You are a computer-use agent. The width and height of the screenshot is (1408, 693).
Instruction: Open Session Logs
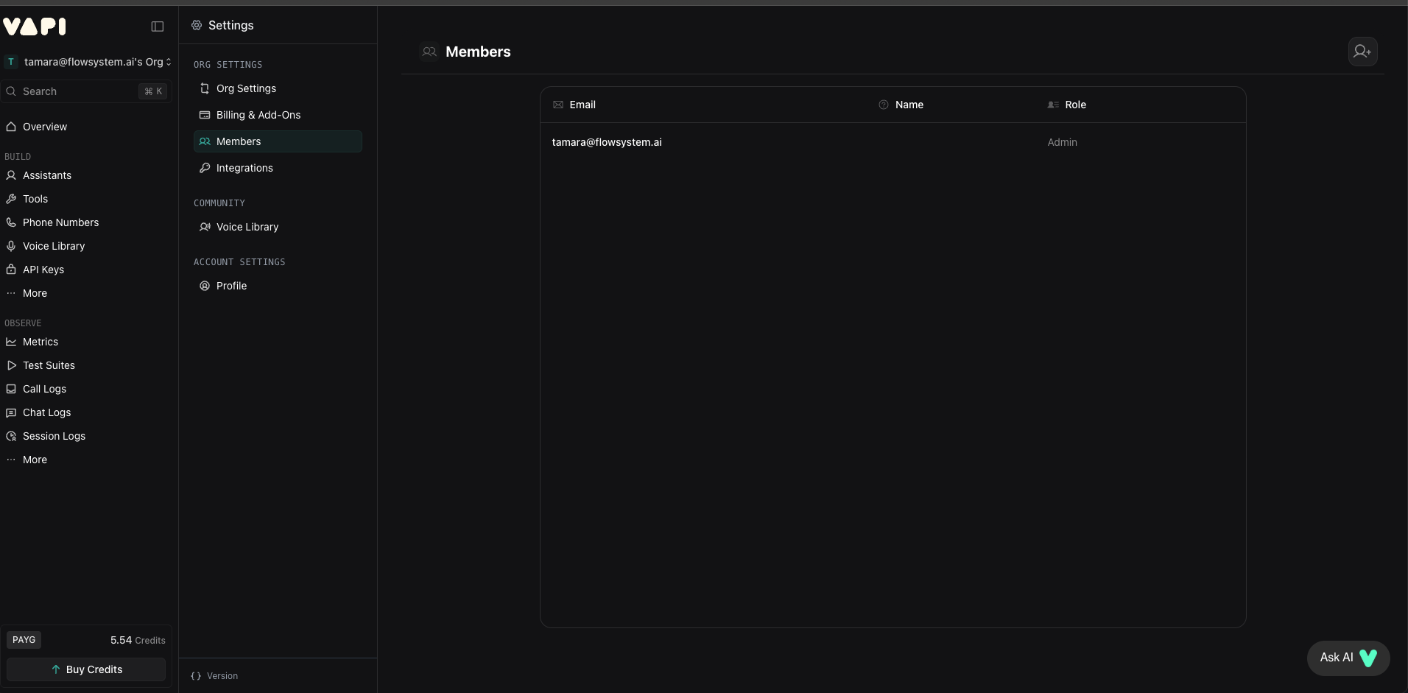point(54,435)
